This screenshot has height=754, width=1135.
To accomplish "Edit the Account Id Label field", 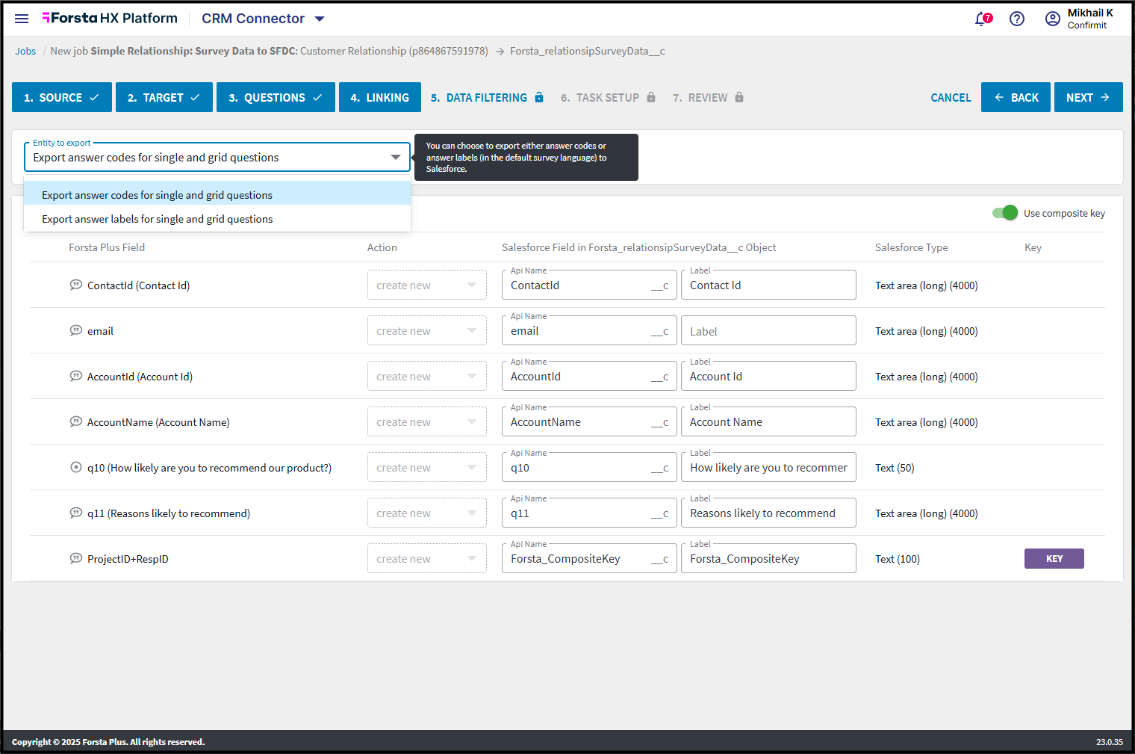I will click(768, 376).
